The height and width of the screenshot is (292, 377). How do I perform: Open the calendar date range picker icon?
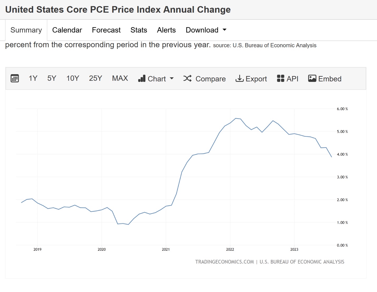coord(15,78)
